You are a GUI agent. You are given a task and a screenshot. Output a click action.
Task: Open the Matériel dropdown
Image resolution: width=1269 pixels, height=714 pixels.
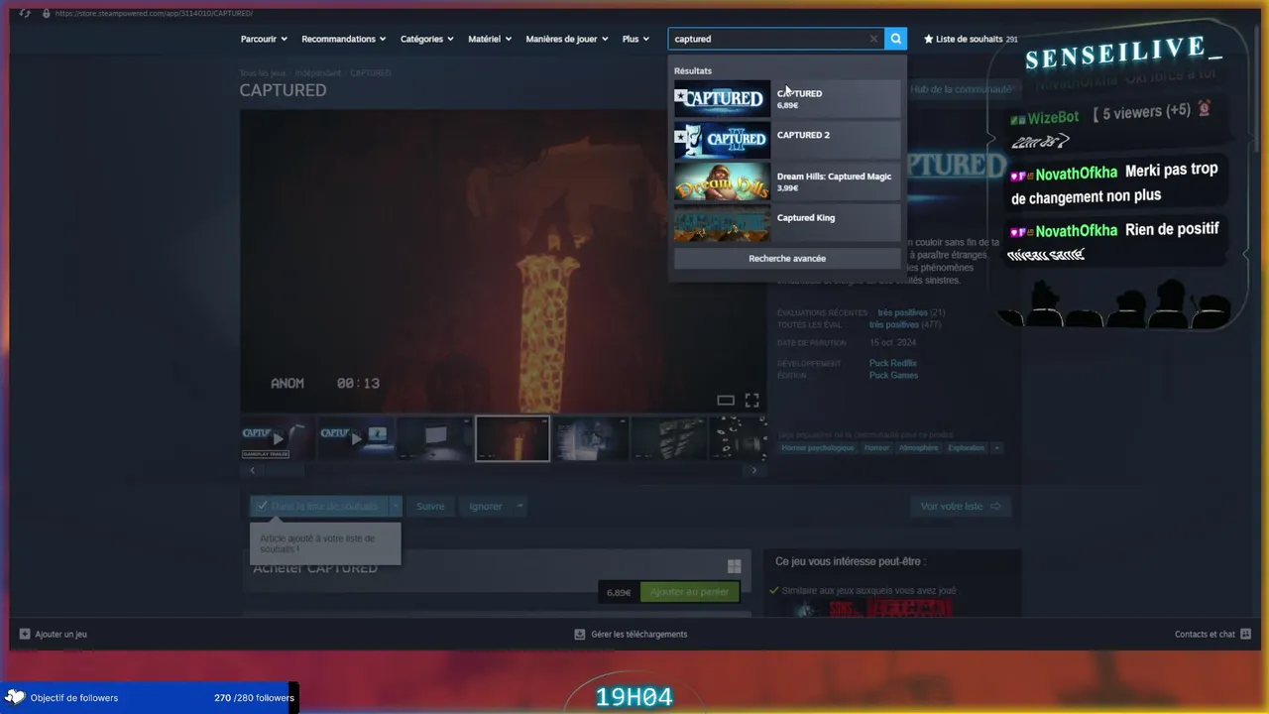pos(490,39)
